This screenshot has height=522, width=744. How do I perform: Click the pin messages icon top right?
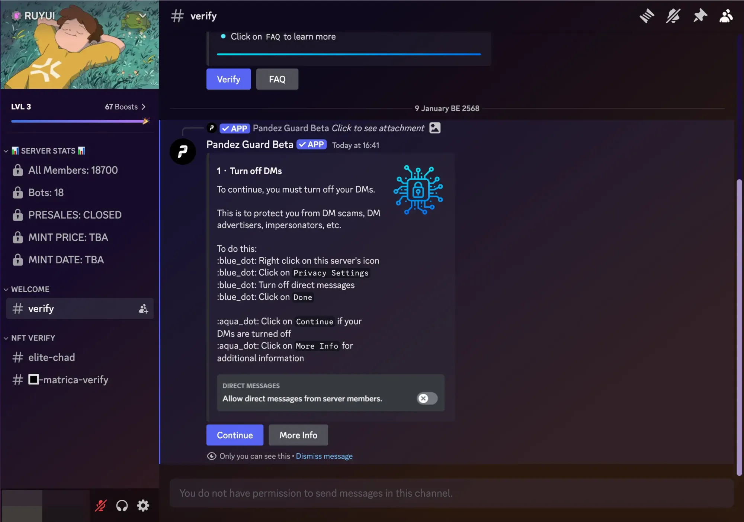pos(700,15)
